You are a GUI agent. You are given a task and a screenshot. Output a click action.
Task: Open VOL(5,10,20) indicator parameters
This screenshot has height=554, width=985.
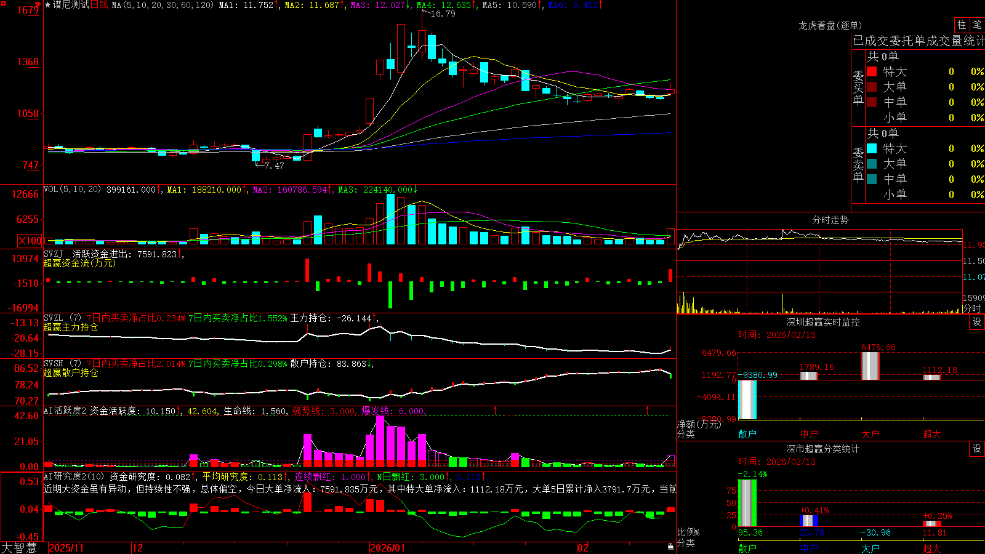(72, 190)
